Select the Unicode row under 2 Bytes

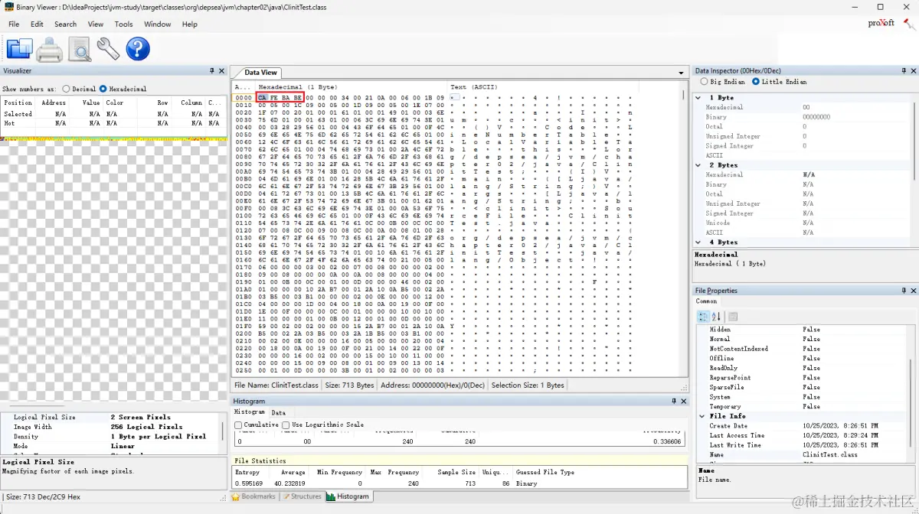pyautogui.click(x=803, y=223)
